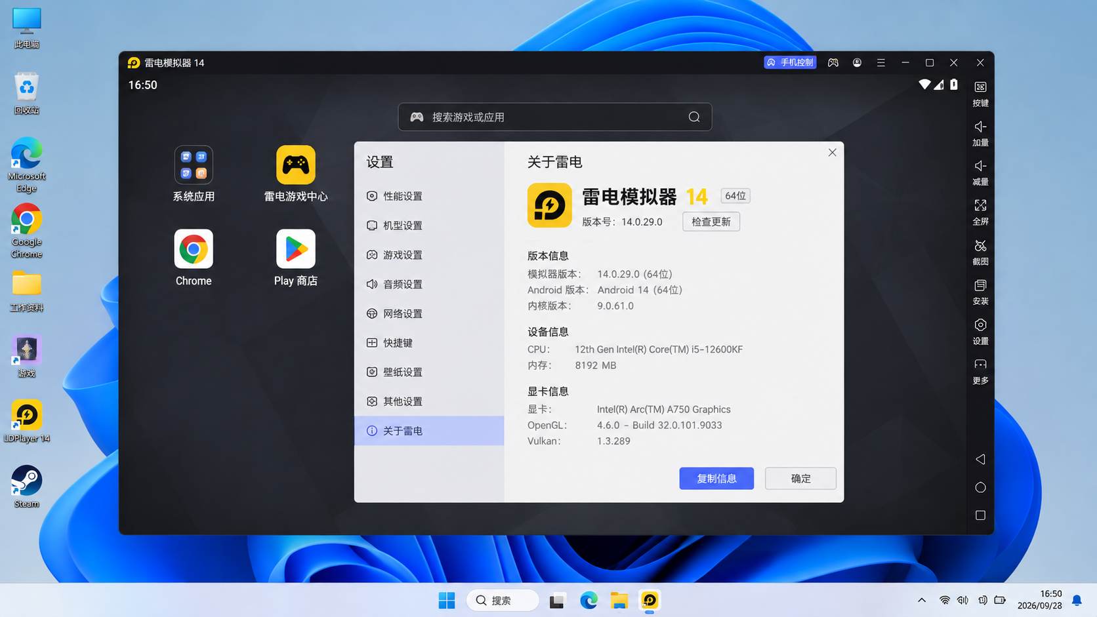
Task: Click the 64位 badge
Action: (x=735, y=195)
